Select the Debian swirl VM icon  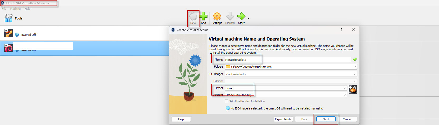pyautogui.click(x=8, y=48)
